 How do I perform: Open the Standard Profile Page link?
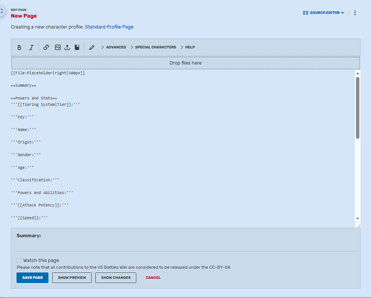(x=109, y=27)
